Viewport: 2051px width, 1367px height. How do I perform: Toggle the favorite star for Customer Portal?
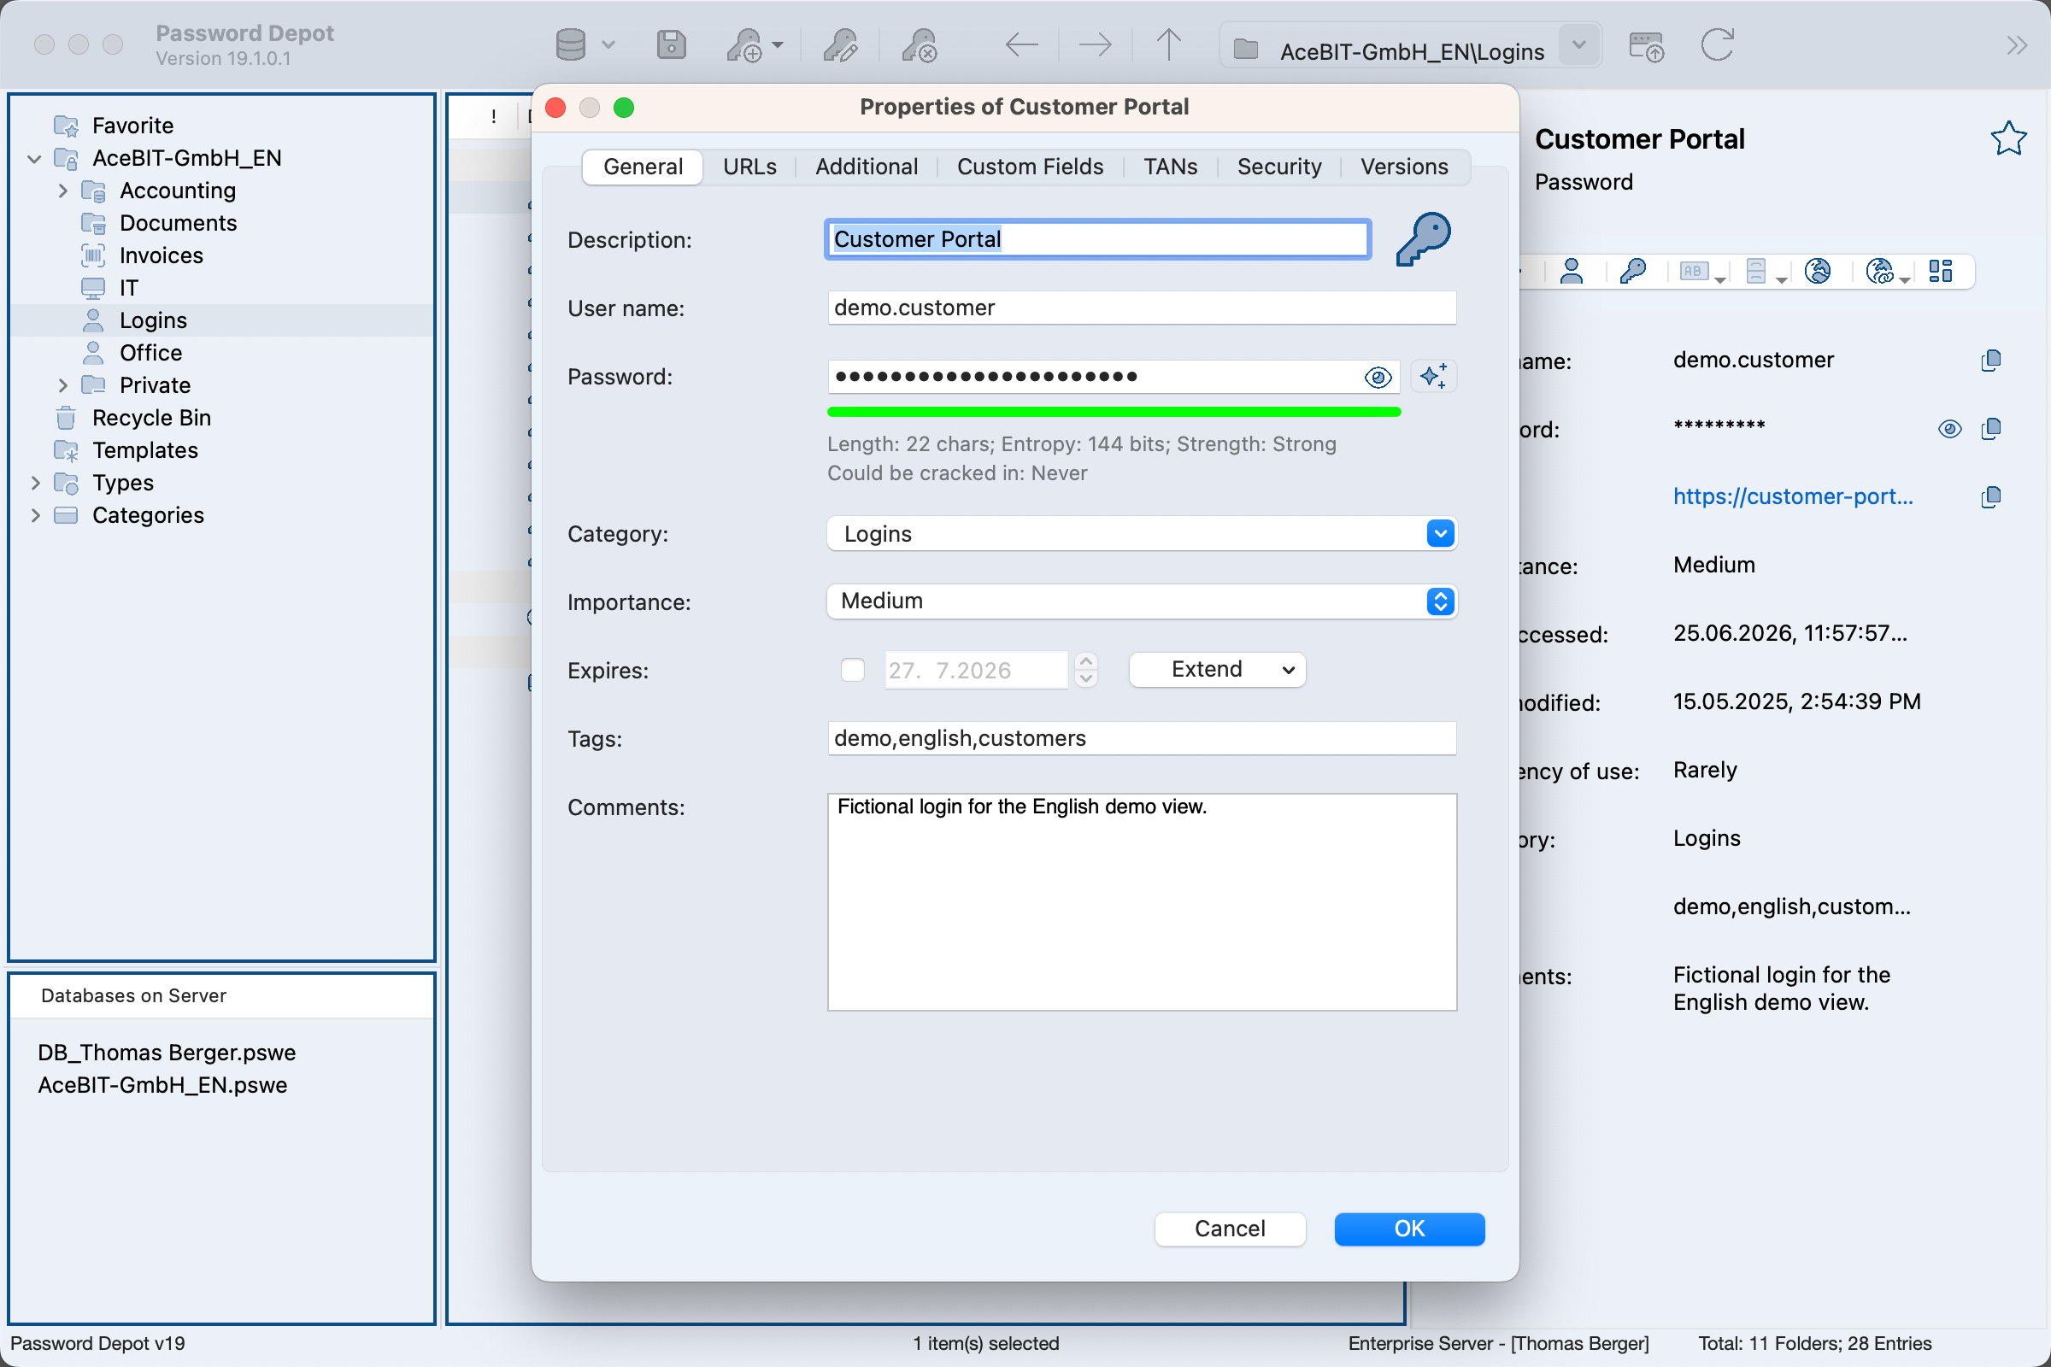[2008, 138]
